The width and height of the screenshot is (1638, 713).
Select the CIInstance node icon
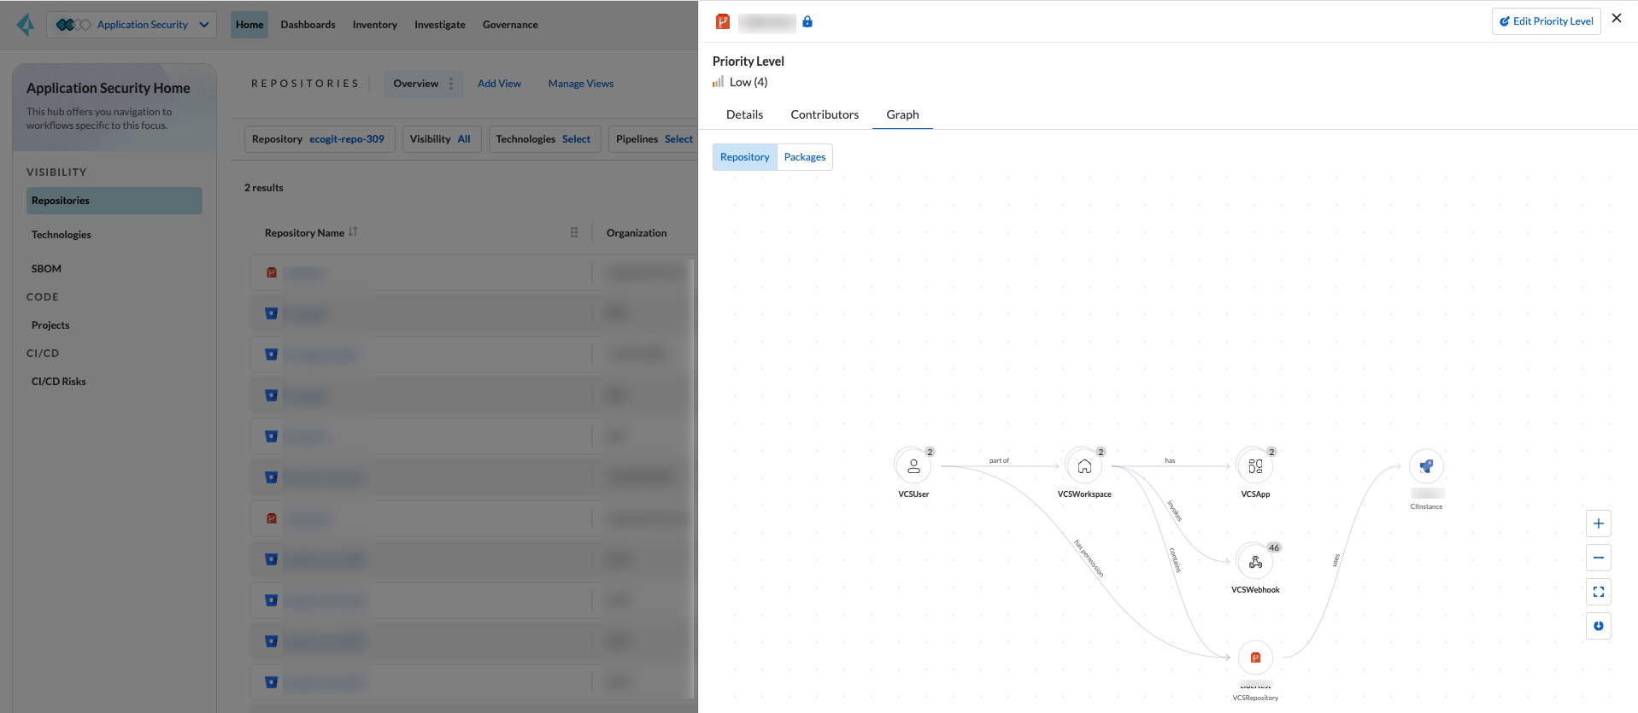[1426, 466]
